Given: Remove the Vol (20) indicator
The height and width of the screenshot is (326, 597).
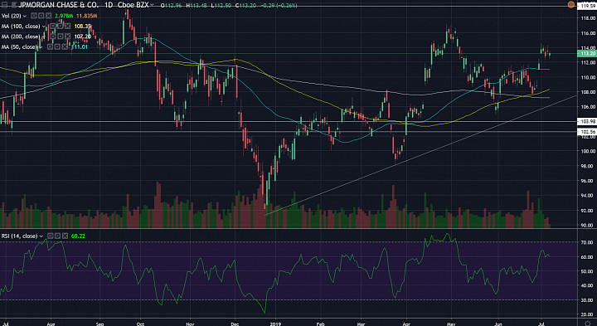Looking at the screenshot, I should click(x=48, y=16).
